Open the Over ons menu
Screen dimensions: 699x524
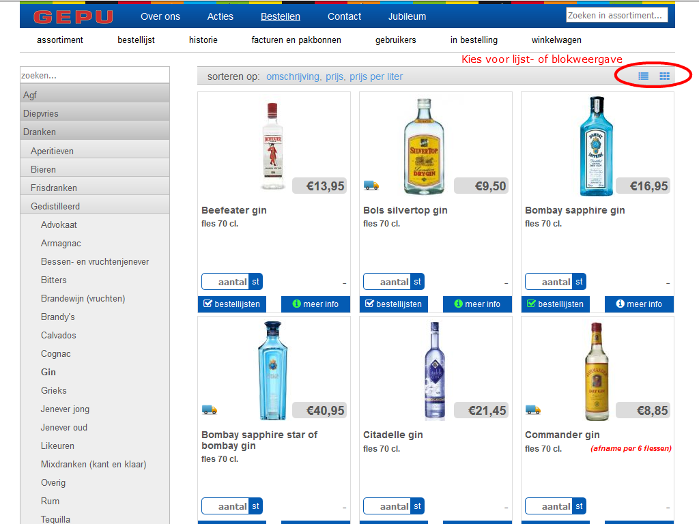(160, 16)
